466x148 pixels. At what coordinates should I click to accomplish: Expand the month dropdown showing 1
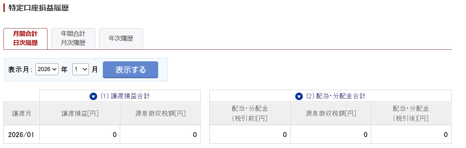pyautogui.click(x=80, y=69)
